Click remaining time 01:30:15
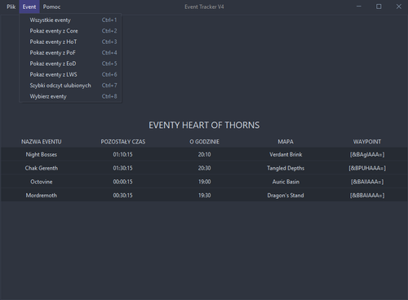The width and height of the screenshot is (408, 300). [122, 168]
